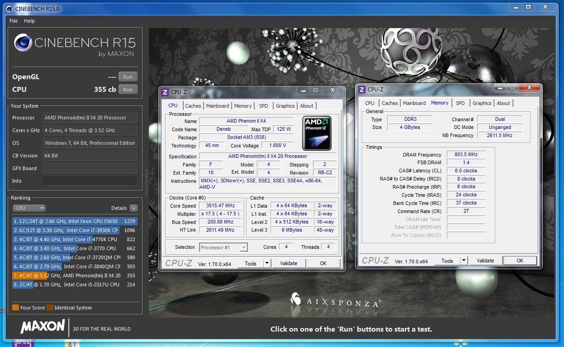Screen dimensions: 564x347
Task: Open the SPD tab in CPU-Z CPU window
Action: pos(264,106)
